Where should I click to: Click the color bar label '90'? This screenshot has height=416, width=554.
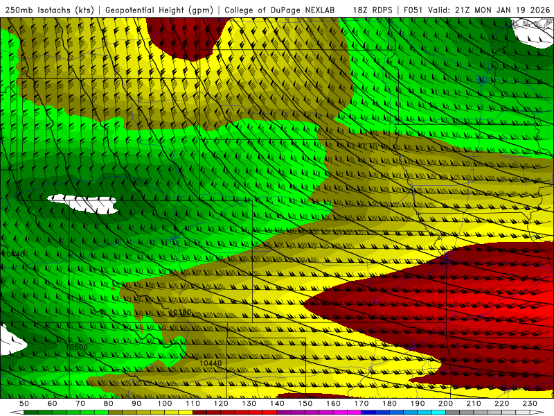pyautogui.click(x=136, y=404)
